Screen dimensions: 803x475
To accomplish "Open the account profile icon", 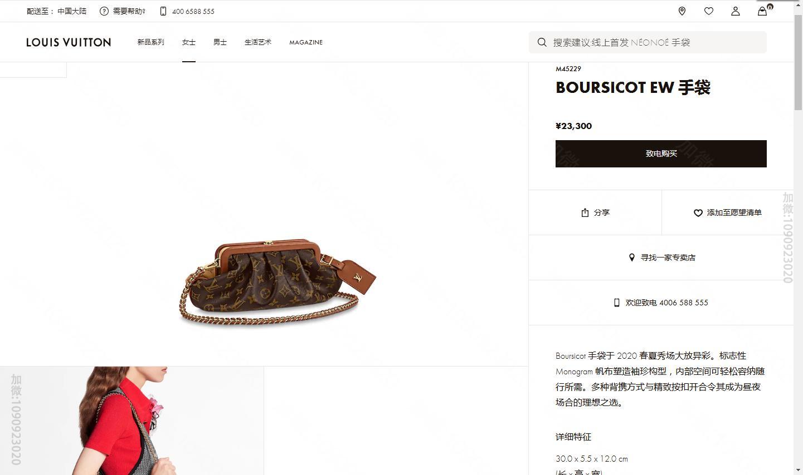I will [x=735, y=11].
